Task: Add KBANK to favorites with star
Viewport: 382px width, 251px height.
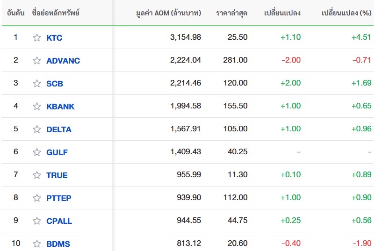Action: coord(37,107)
